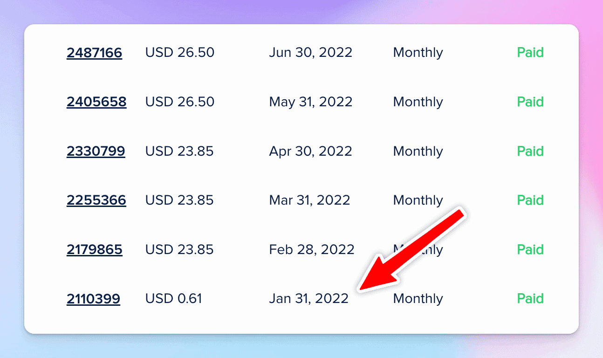Open invoice 2405658 link
The image size is (603, 358).
[x=96, y=102]
